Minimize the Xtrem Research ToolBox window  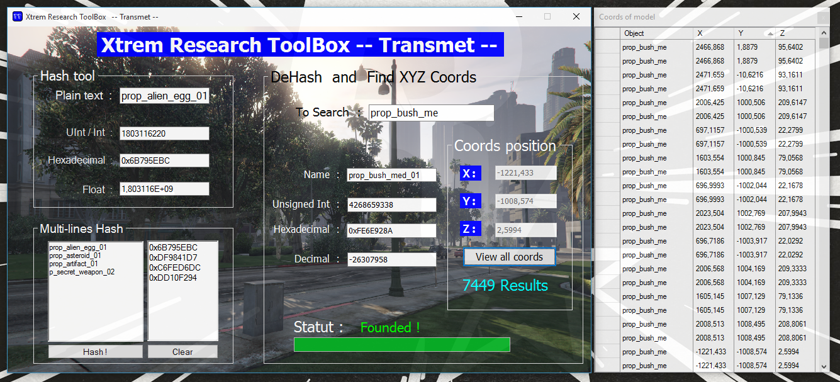tap(518, 16)
